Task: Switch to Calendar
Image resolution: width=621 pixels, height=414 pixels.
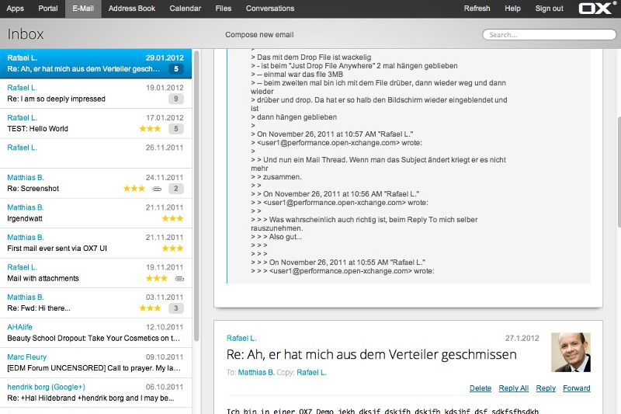Action: pos(185,9)
